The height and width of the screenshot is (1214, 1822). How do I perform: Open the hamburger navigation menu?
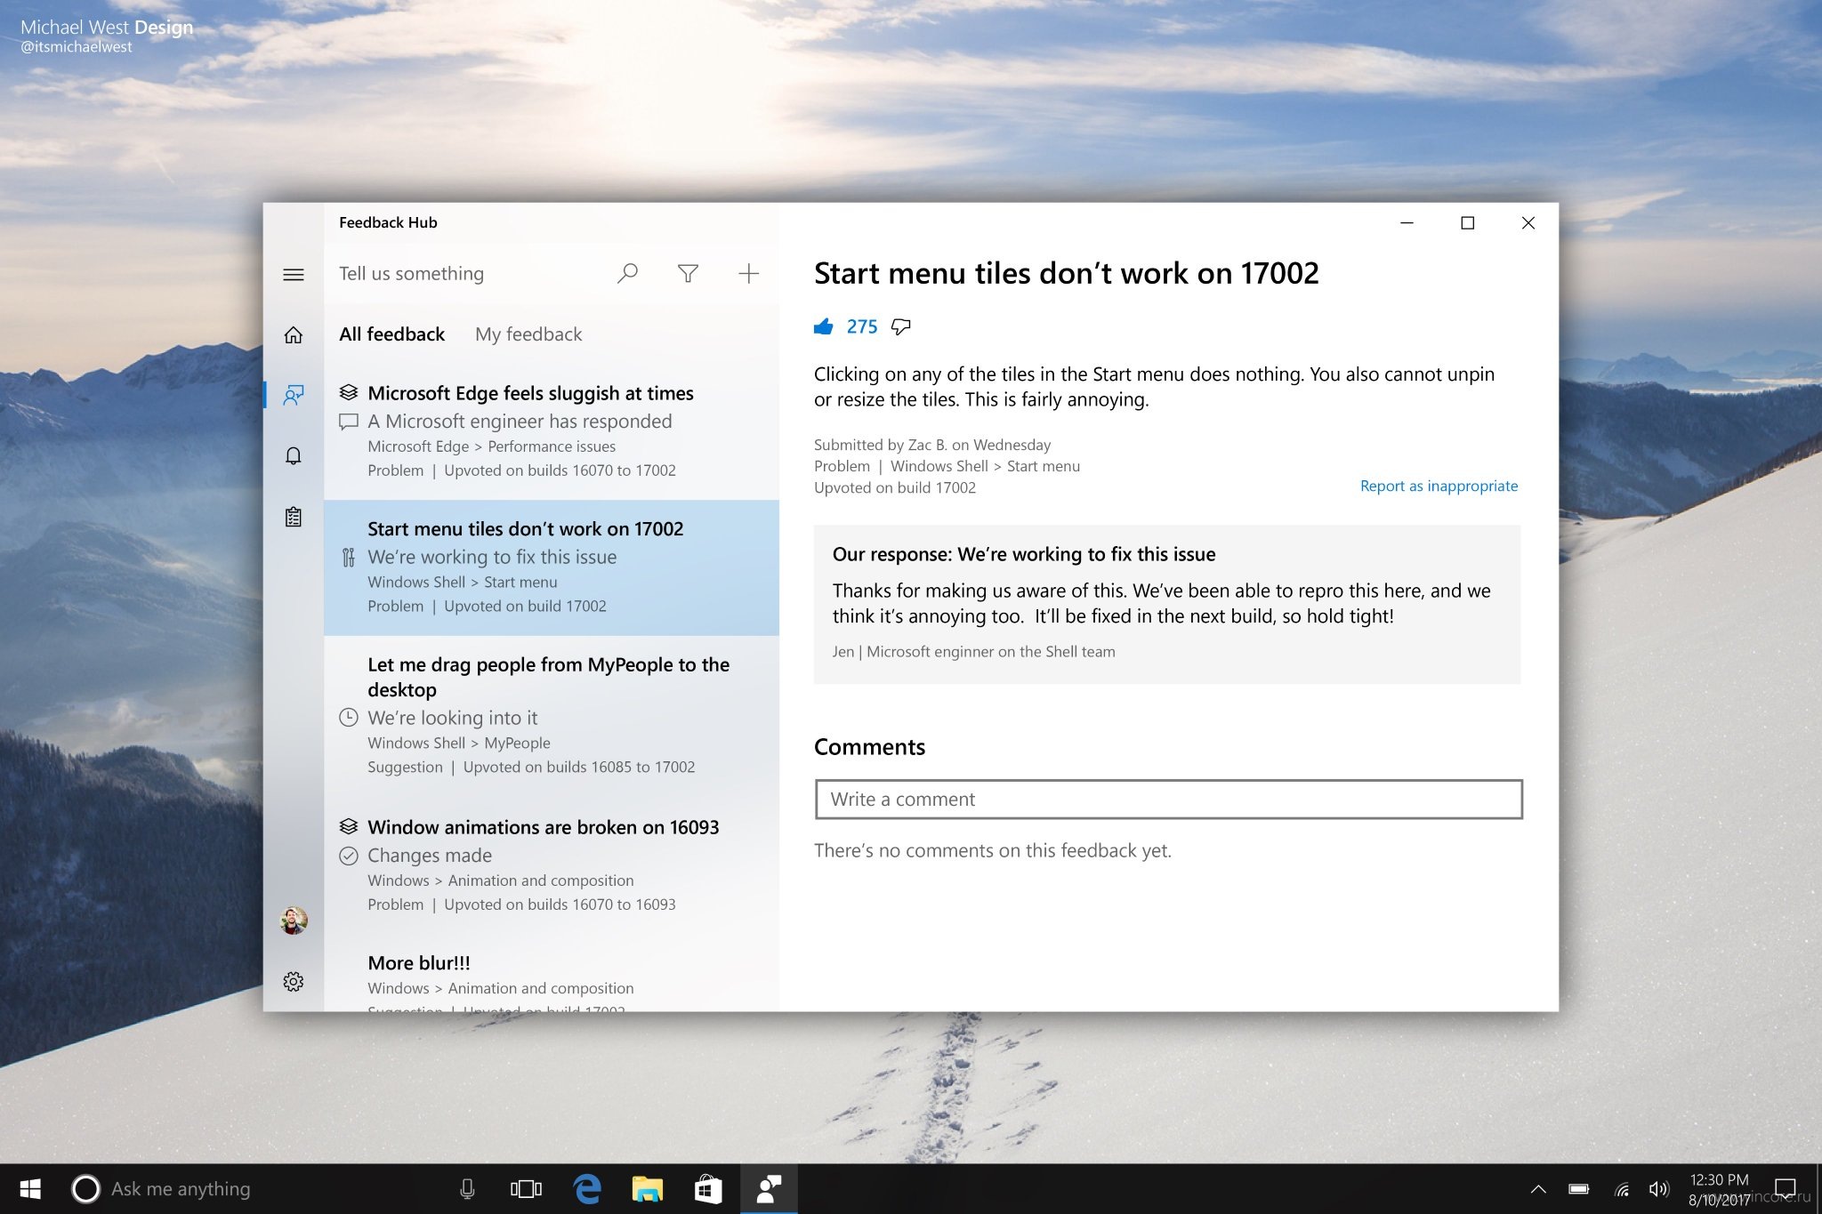pos(294,275)
